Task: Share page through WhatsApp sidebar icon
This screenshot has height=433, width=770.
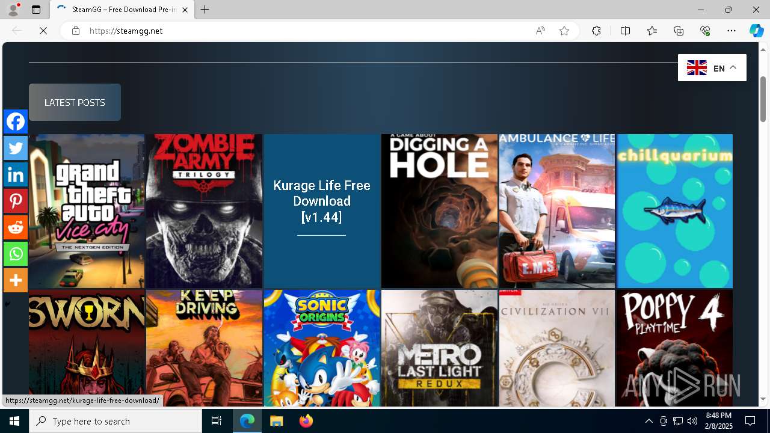Action: (x=16, y=254)
